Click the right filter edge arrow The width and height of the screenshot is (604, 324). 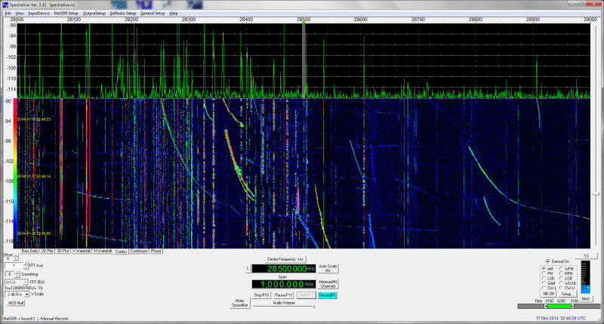click(x=572, y=307)
